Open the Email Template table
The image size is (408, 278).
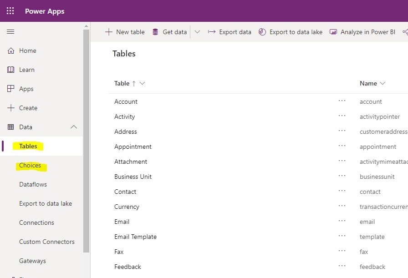[x=135, y=237]
